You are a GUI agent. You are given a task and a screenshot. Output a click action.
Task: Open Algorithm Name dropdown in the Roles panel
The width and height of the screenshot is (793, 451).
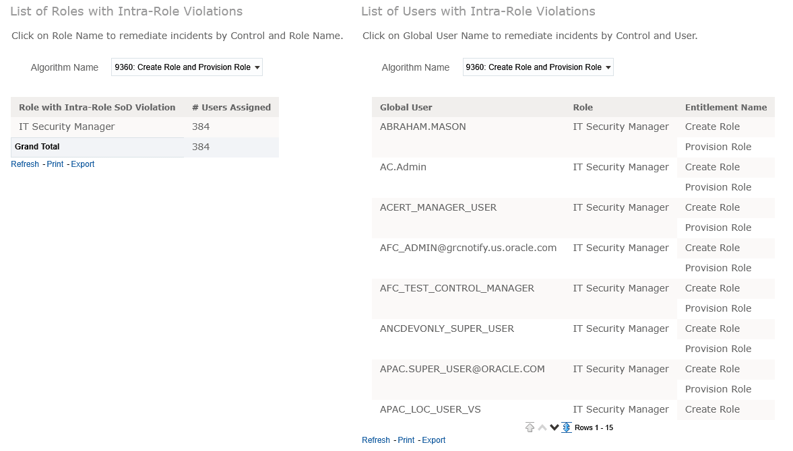(x=187, y=67)
